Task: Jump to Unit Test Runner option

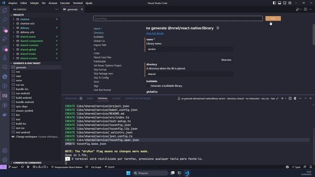Action: [x=102, y=90]
